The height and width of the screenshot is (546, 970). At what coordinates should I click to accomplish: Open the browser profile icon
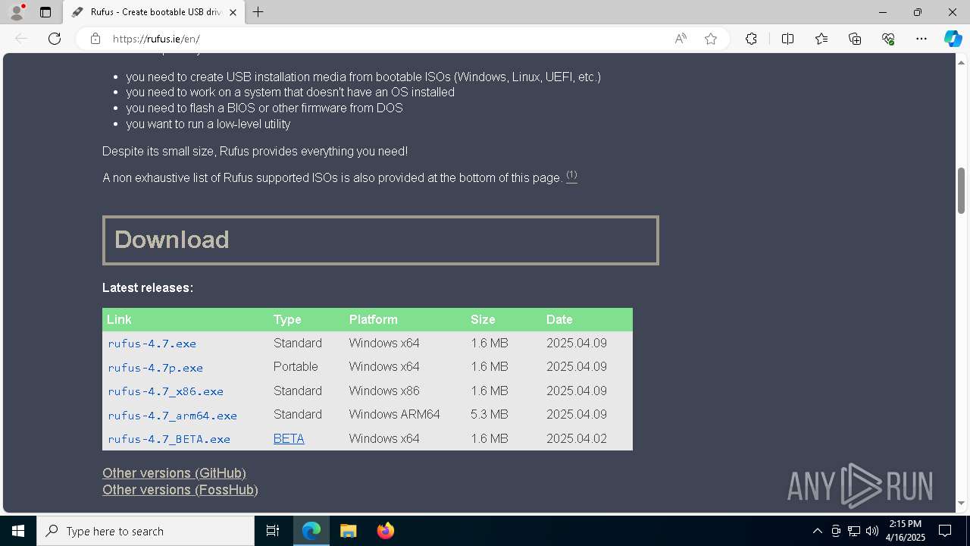coord(17,12)
